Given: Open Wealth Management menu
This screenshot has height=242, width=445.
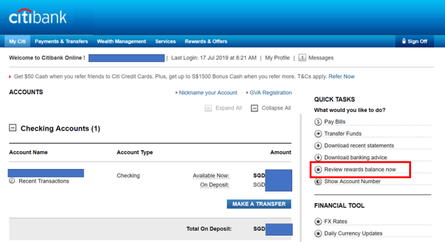Looking at the screenshot, I should tap(121, 41).
